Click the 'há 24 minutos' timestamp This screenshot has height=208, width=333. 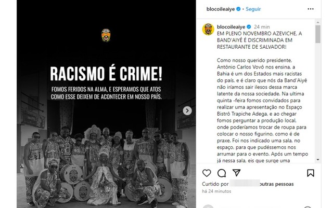coord(216,191)
